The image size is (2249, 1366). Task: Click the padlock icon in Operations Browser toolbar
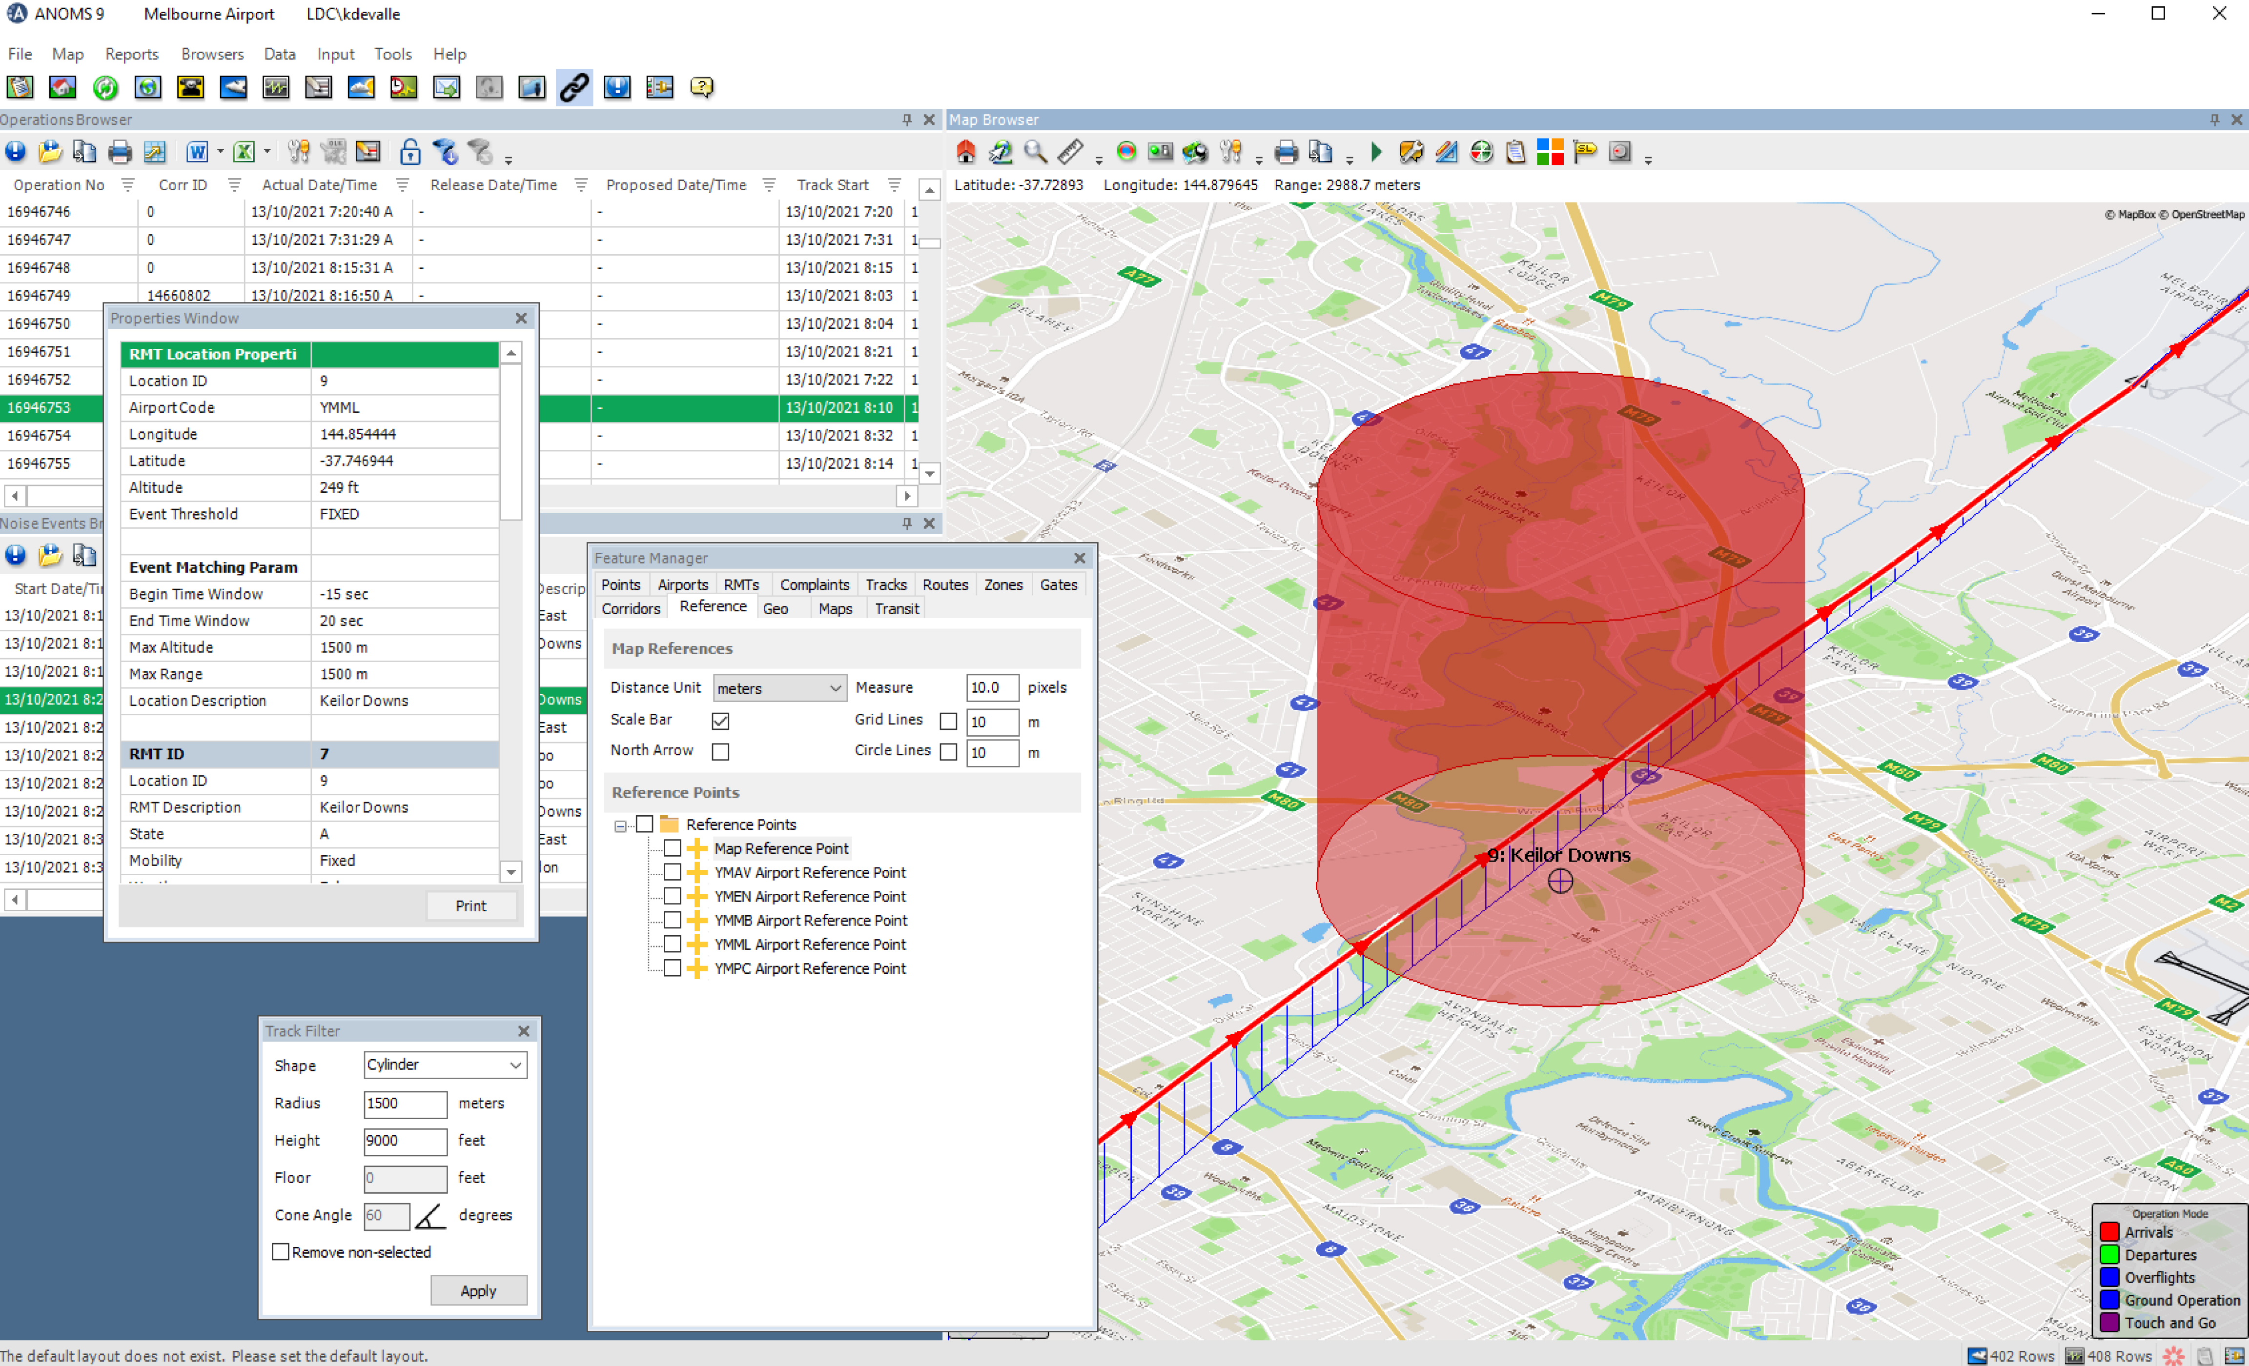(410, 152)
